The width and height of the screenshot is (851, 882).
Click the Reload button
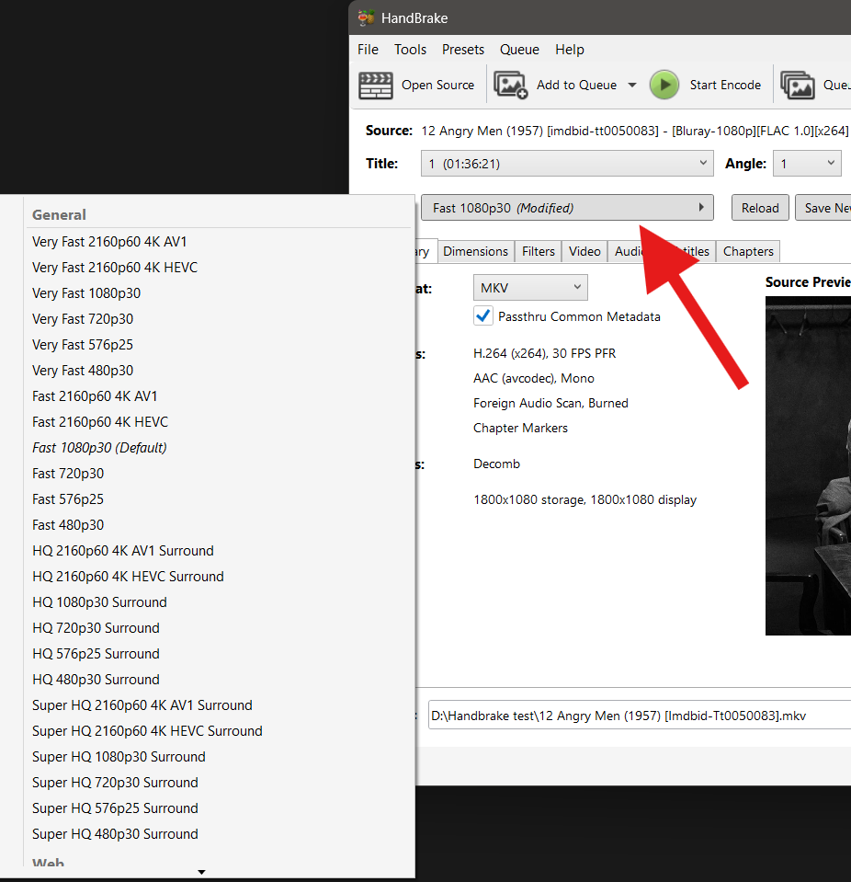pos(760,208)
